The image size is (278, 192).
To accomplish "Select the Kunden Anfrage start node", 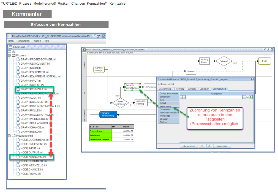I will pyautogui.click(x=99, y=69).
